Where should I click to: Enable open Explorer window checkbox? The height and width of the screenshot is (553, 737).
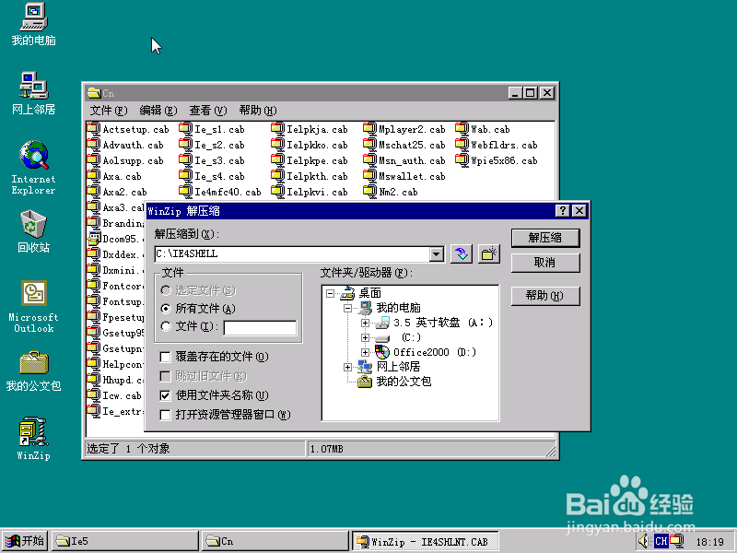coord(165,415)
